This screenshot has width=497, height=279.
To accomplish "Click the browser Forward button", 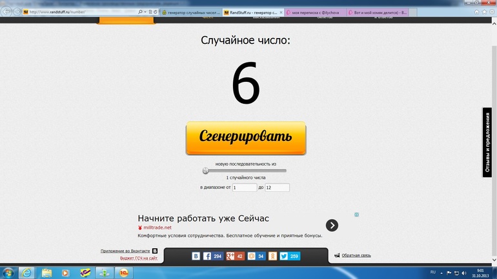I will tap(17, 12).
